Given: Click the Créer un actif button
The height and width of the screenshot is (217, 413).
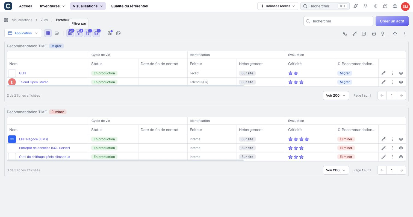Looking at the screenshot, I should [x=392, y=21].
